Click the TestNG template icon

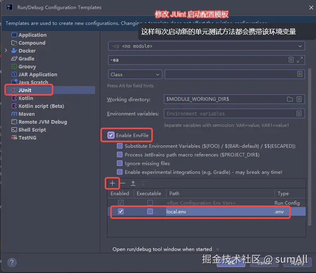[14, 138]
